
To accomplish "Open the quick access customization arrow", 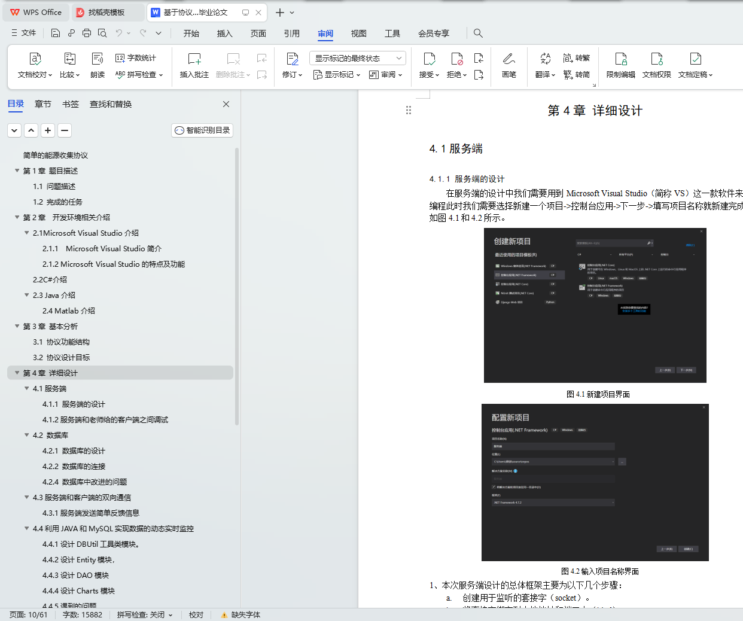I will 159,33.
